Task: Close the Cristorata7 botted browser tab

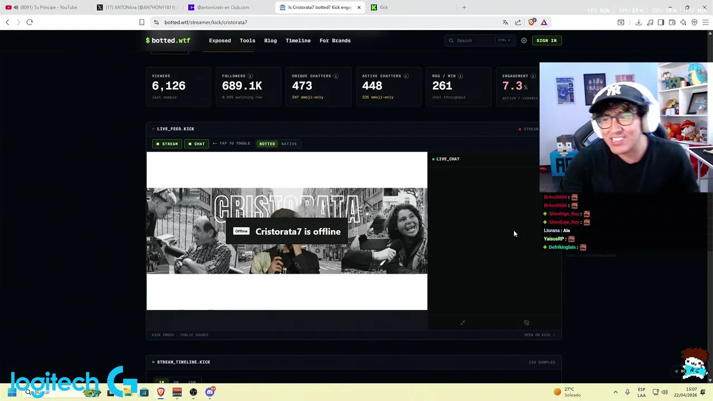Action: [359, 7]
